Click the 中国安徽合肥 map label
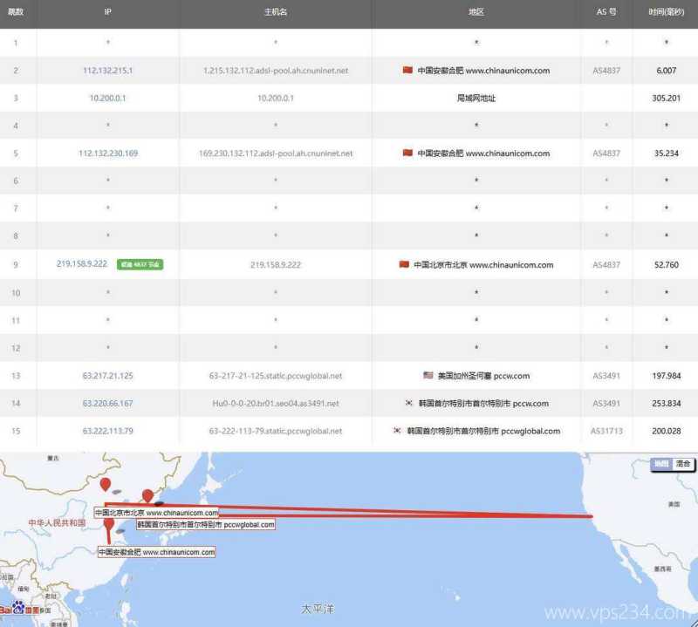This screenshot has height=627, width=698. pyautogui.click(x=156, y=552)
